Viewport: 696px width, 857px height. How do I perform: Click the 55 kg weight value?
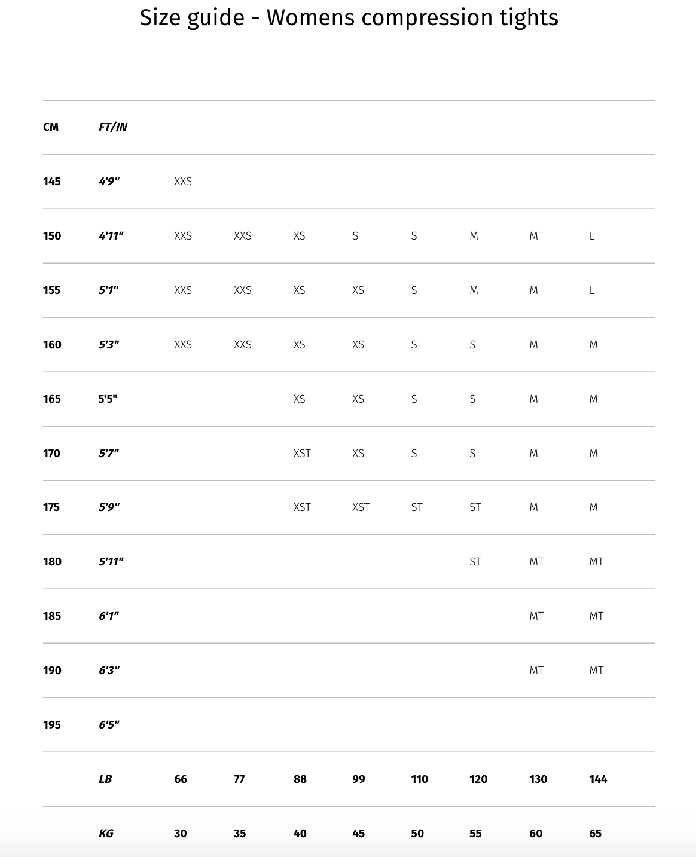475,834
